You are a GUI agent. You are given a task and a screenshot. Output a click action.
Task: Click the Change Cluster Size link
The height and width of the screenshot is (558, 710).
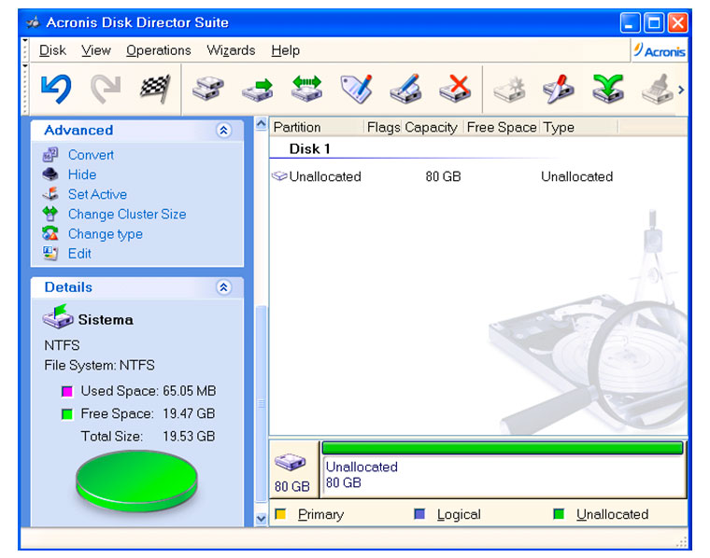point(127,214)
